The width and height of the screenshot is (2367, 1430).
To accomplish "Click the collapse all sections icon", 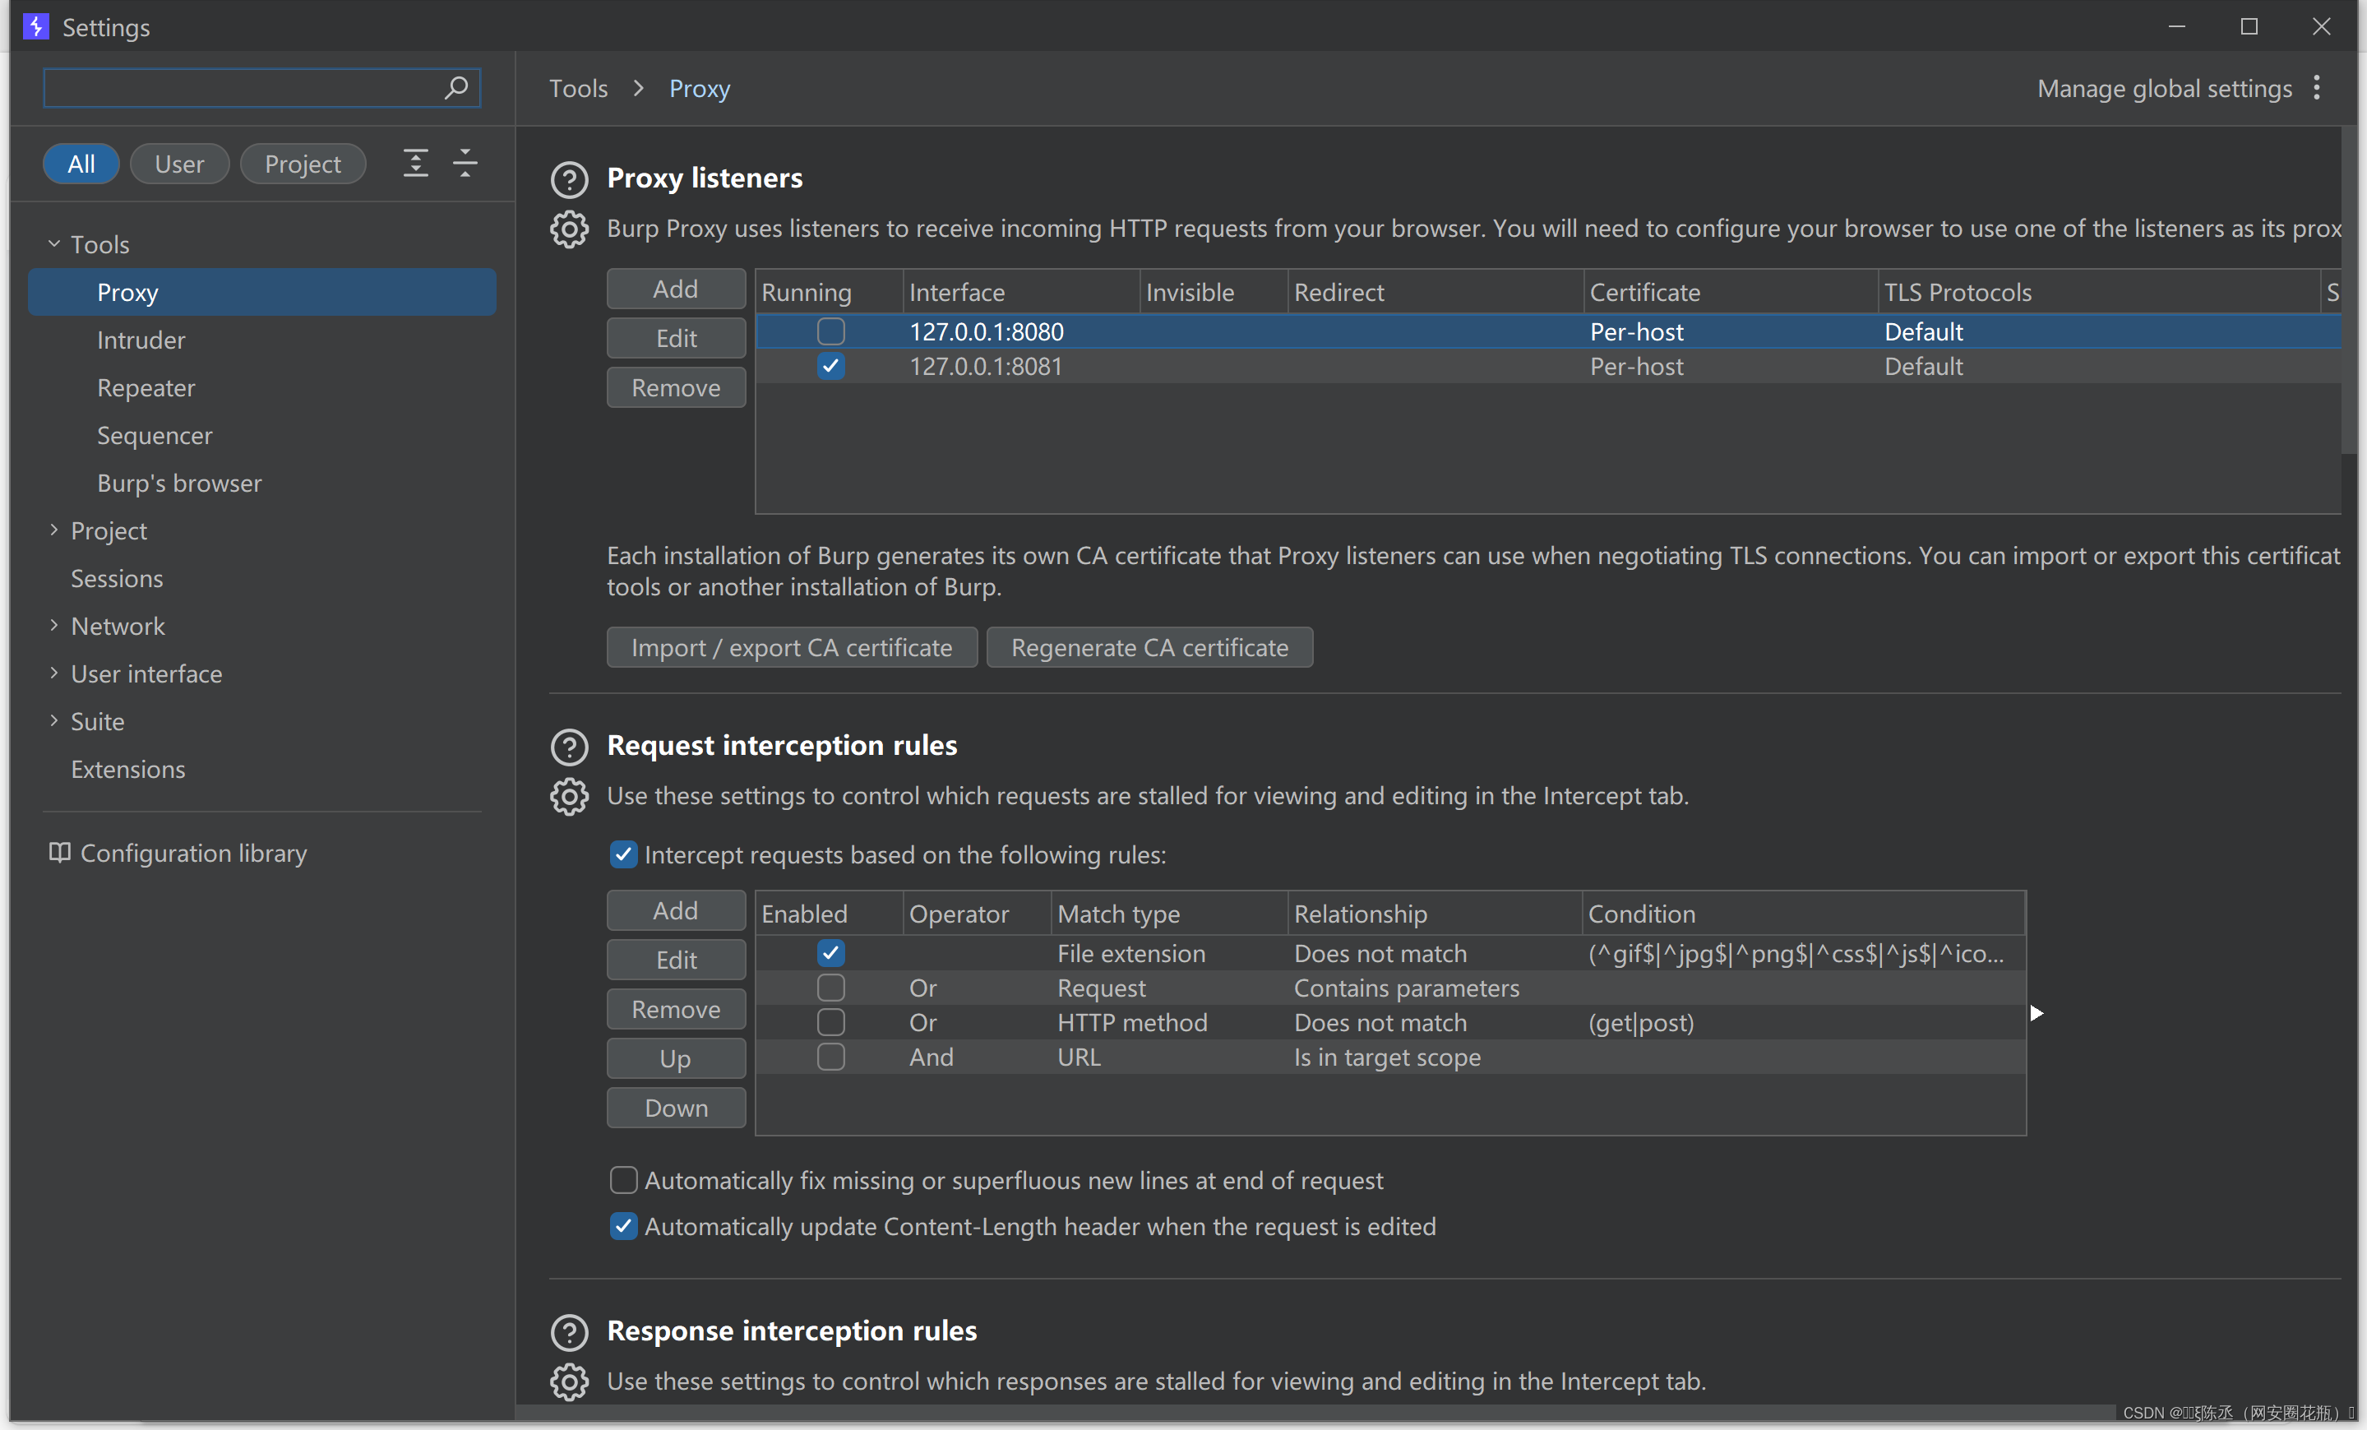I will 465,164.
